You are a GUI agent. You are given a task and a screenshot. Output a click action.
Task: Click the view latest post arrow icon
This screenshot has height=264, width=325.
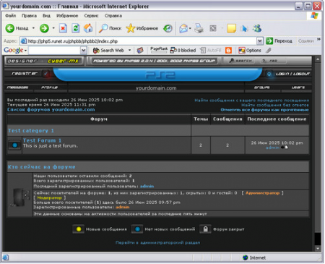point(285,148)
